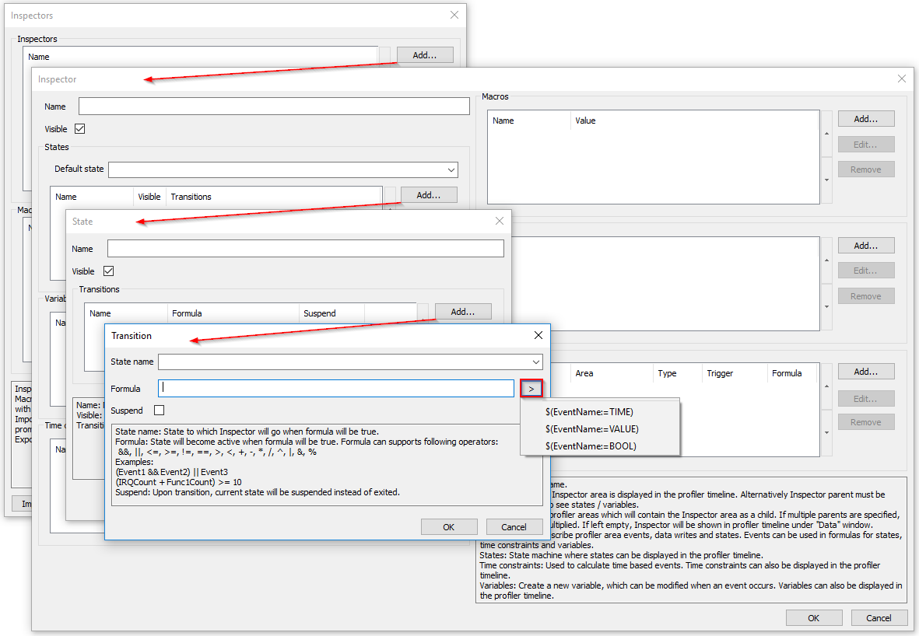Add a transition in State dialog
The image size is (919, 636).
point(462,311)
